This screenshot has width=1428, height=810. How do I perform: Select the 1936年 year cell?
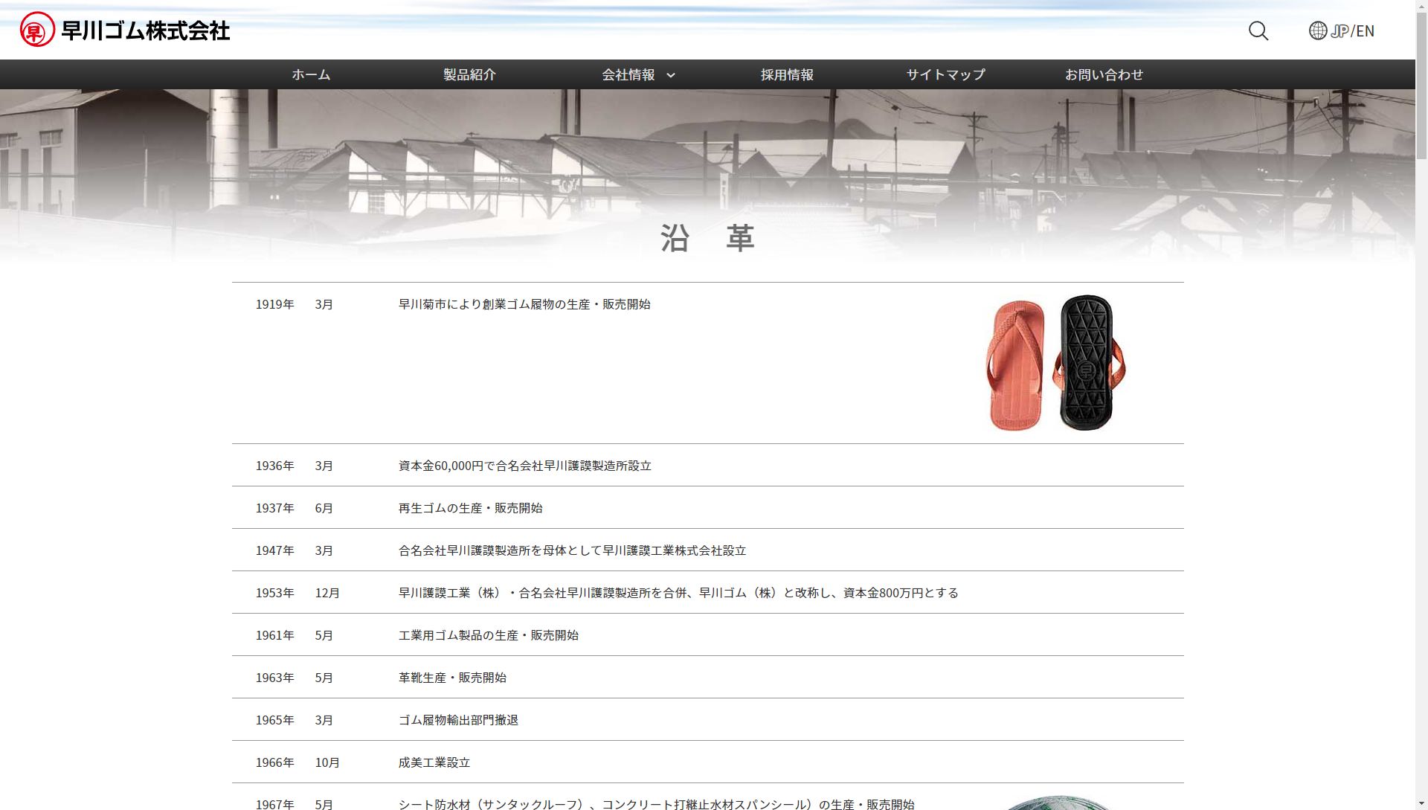tap(275, 466)
